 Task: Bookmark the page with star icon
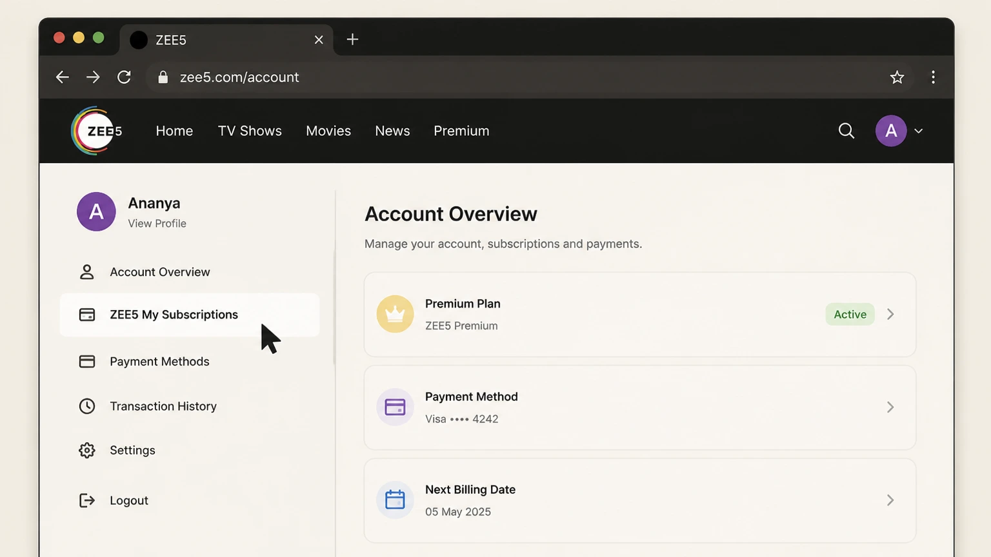pyautogui.click(x=897, y=77)
